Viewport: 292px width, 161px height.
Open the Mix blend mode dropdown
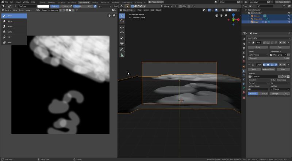point(105,6)
